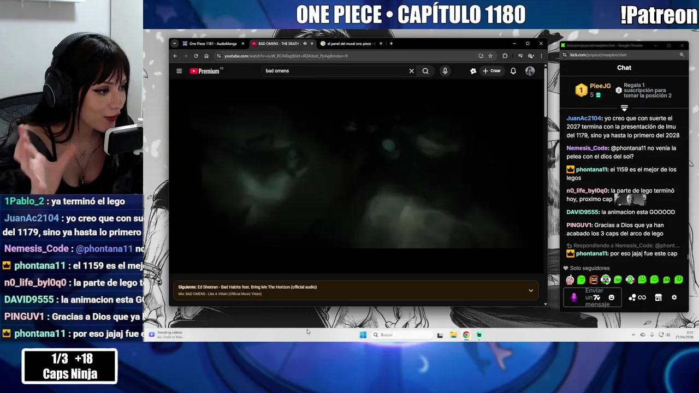Click username DAVID9555 in Kick chat
699x393 pixels.
pos(583,212)
